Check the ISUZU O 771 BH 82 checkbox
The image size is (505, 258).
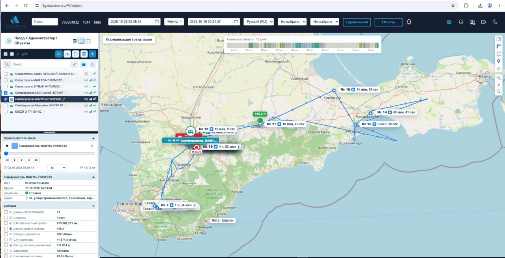[6, 112]
